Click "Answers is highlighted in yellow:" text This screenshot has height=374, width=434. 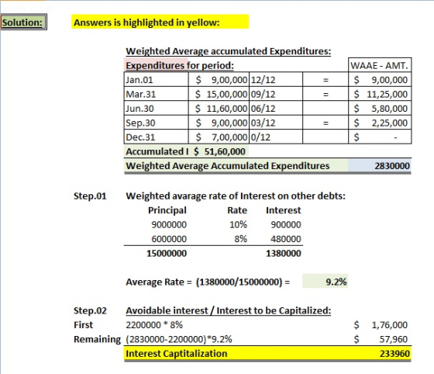pyautogui.click(x=146, y=23)
